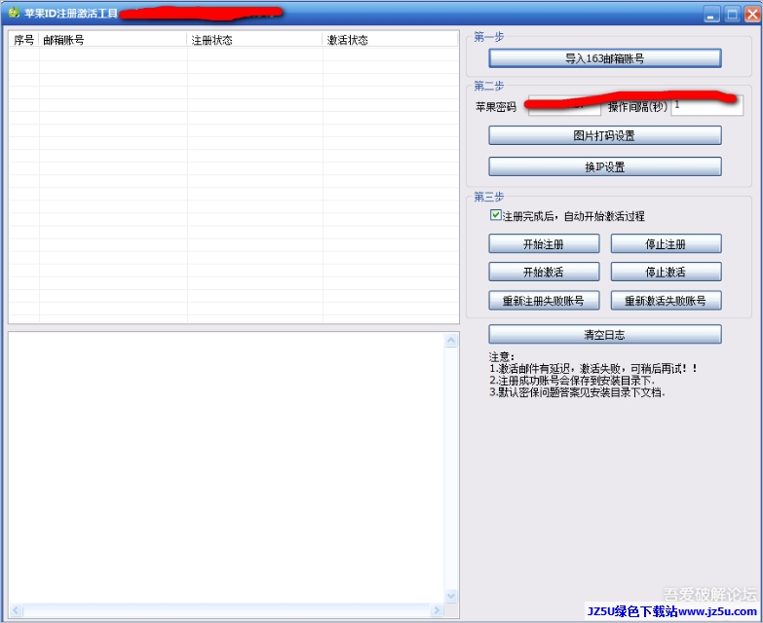Clear the log with 清空日志

[605, 334]
